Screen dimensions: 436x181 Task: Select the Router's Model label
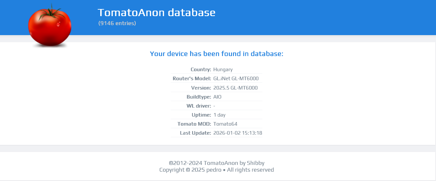192,79
